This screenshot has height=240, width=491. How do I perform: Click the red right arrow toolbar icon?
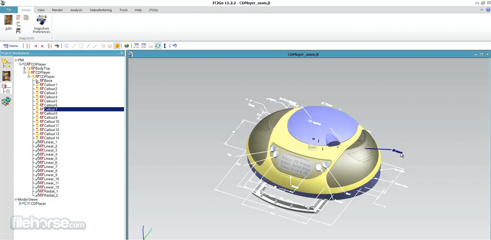[42, 46]
